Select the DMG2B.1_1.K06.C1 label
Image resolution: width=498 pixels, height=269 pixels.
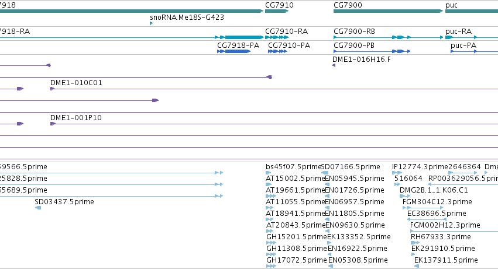coord(434,190)
